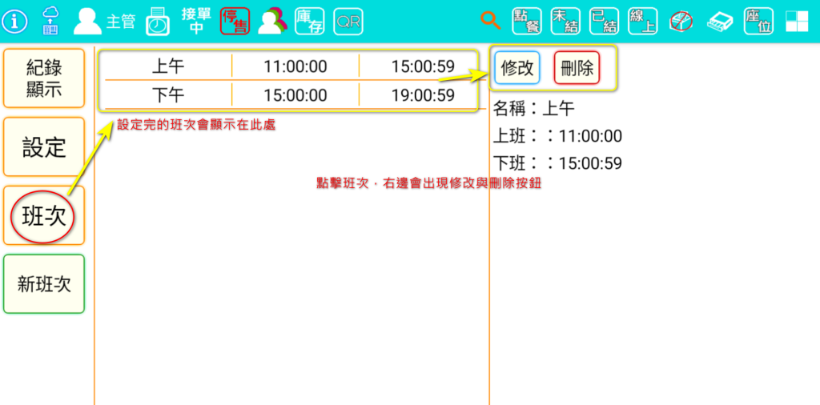This screenshot has height=405, width=820.
Task: Select the 下午 shift row
Action: click(290, 95)
